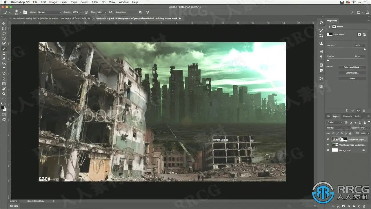371x209 pixels.
Task: Delete the mask from Properties panel
Action: coord(364,111)
